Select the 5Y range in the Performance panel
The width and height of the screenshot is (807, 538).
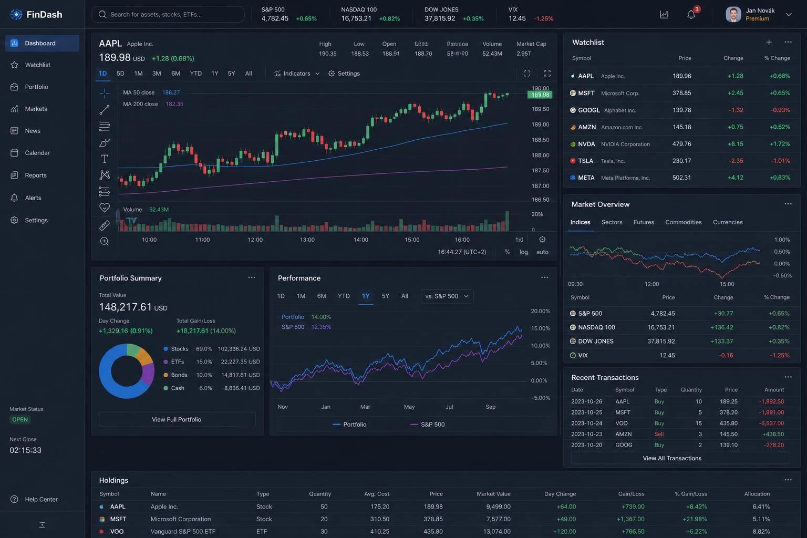pos(385,296)
